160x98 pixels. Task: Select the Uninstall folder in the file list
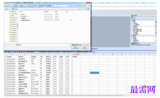pyautogui.click(x=23, y=16)
